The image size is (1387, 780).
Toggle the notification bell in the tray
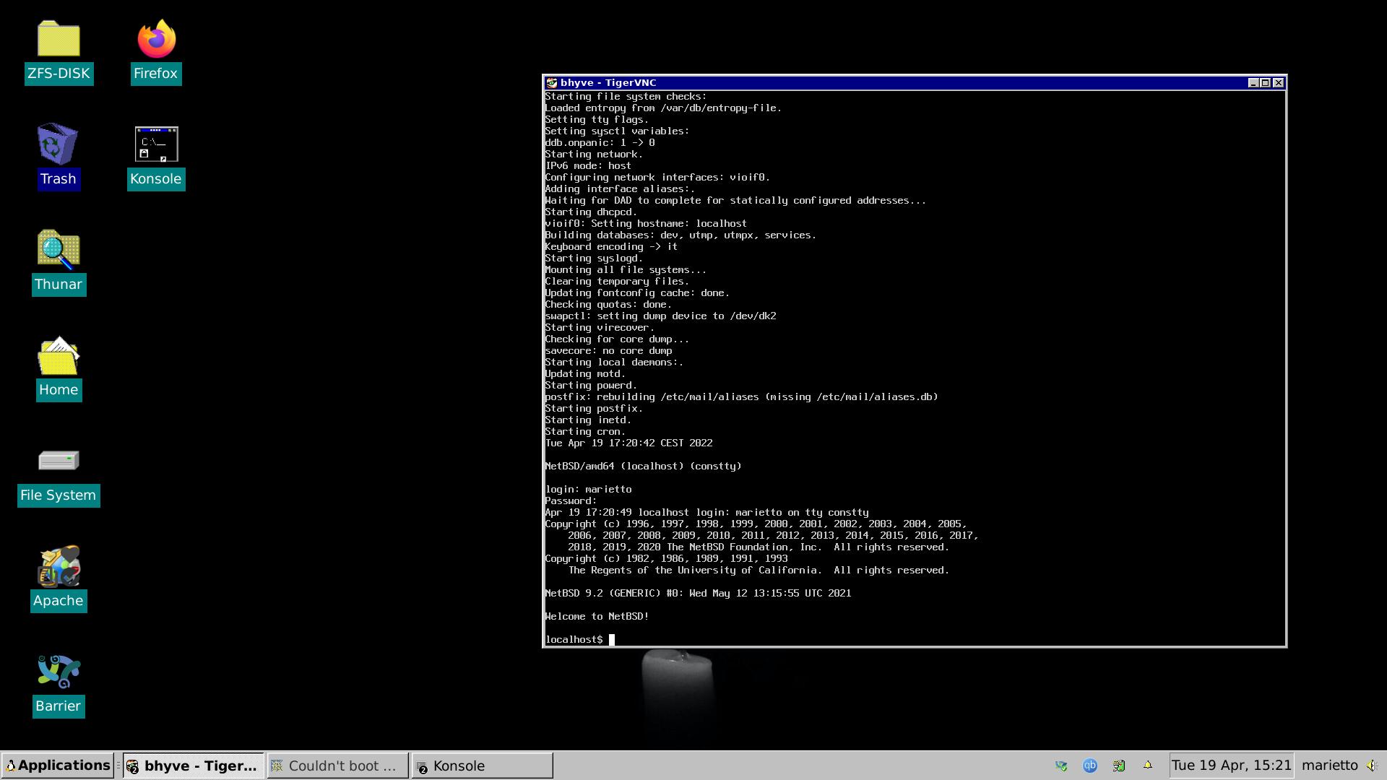1149,765
